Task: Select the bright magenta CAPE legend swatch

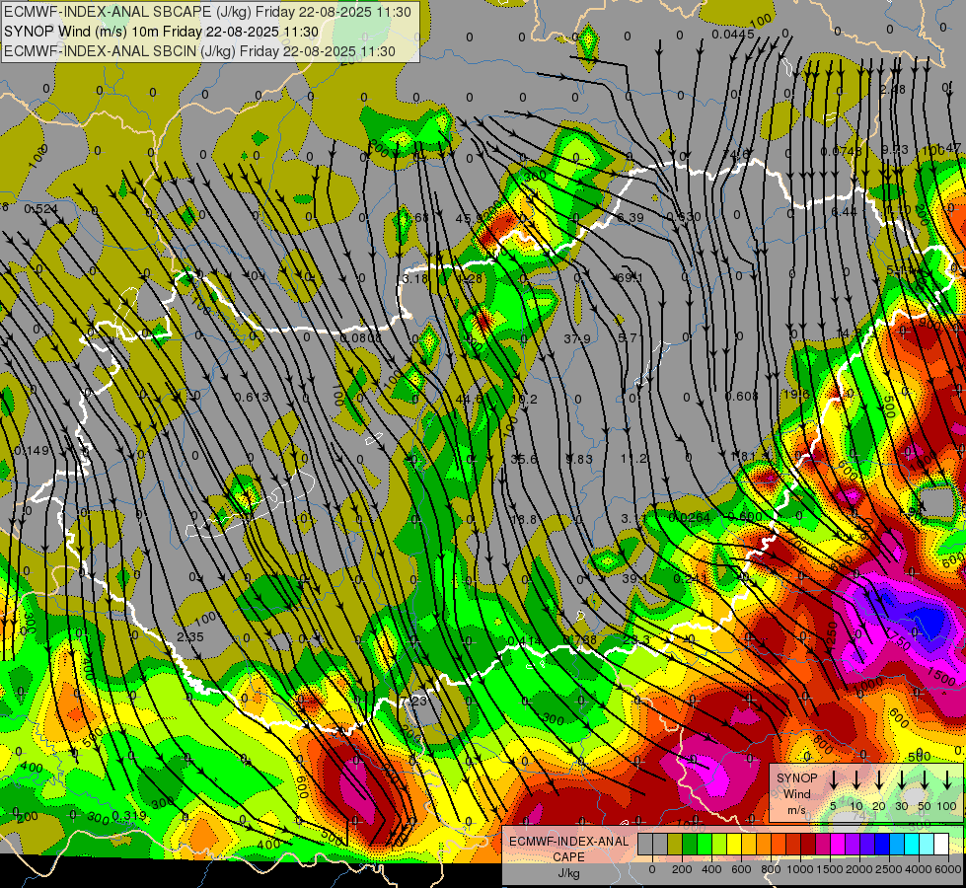Action: click(838, 844)
